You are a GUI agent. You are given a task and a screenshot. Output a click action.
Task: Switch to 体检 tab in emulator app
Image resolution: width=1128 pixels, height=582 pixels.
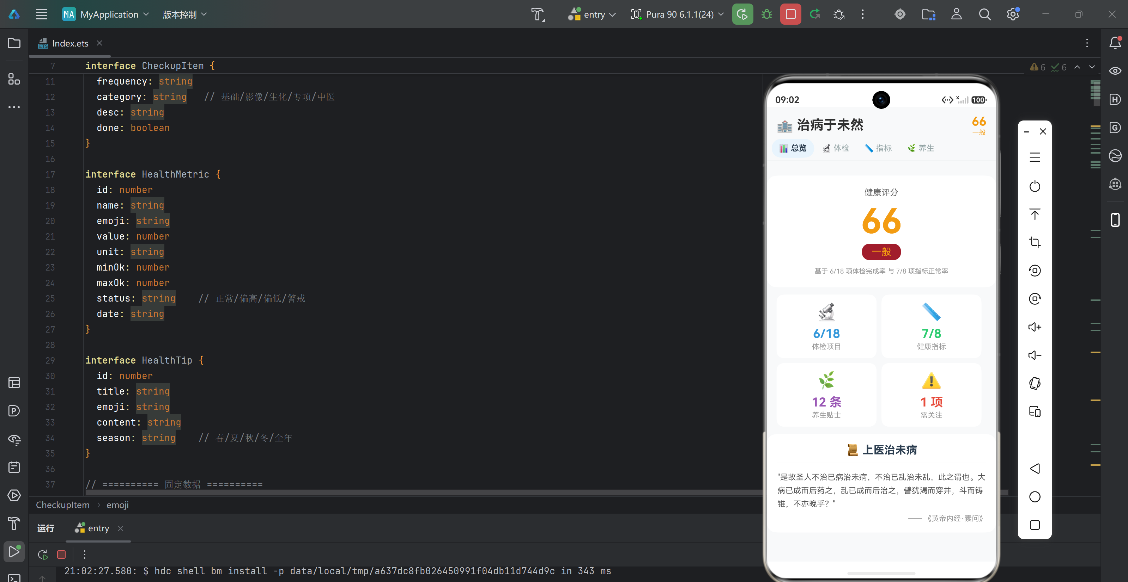[x=835, y=148]
